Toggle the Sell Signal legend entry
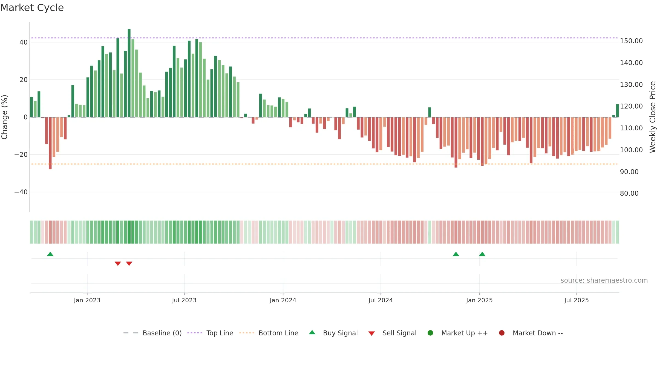The height and width of the screenshot is (369, 657). 392,333
